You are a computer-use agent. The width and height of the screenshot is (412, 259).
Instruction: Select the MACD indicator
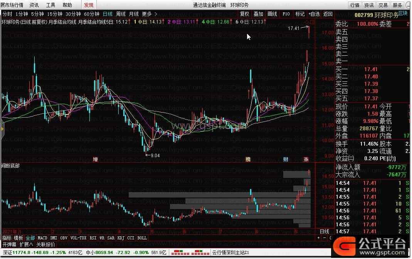point(42,238)
